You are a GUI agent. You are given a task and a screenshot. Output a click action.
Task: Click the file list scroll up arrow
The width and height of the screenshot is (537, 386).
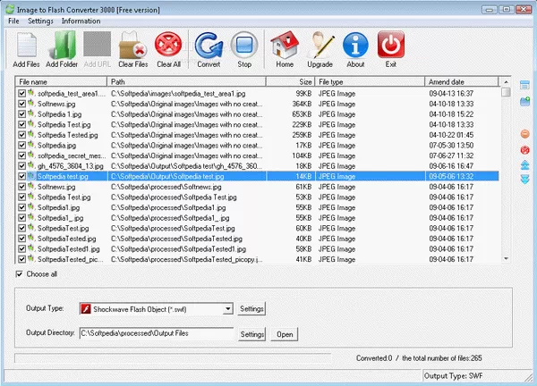(x=506, y=82)
